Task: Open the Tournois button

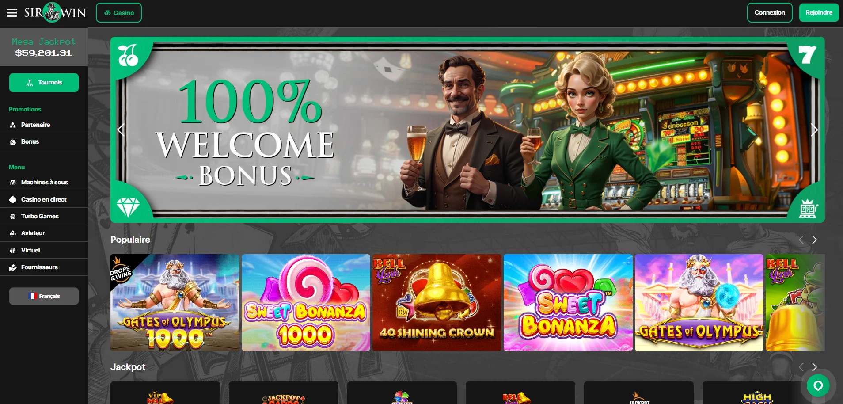Action: point(44,83)
